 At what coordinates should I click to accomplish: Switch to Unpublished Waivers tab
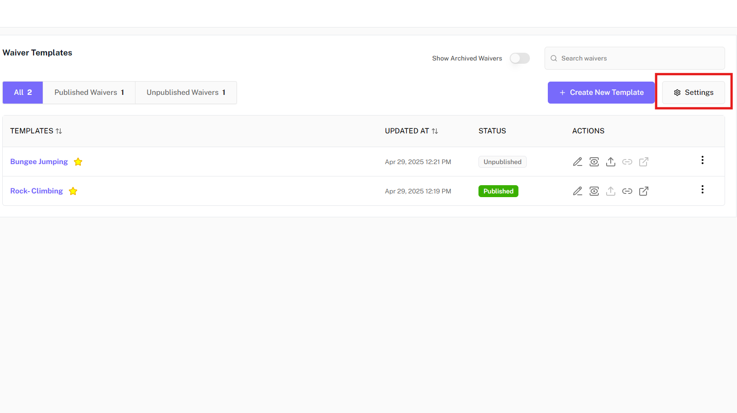click(x=186, y=93)
